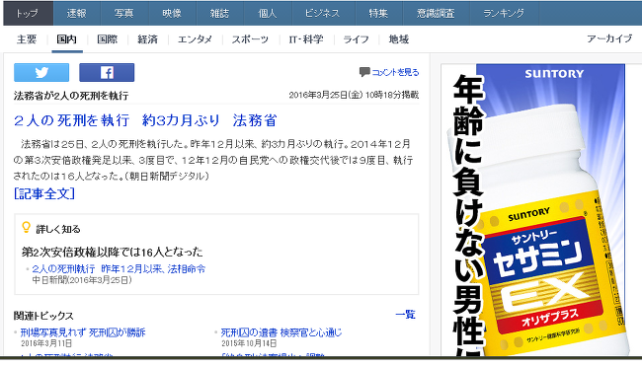Select the エンタメ category
This screenshot has height=367, width=642.
click(x=195, y=39)
